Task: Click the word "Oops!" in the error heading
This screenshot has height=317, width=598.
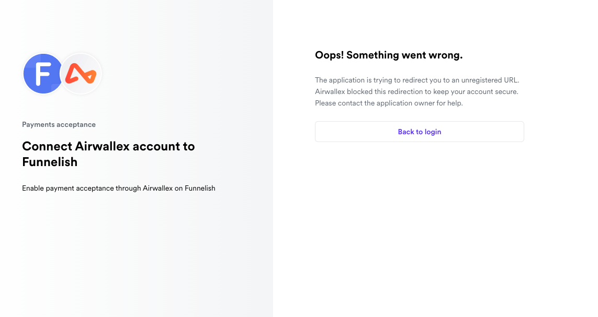Action: (329, 55)
